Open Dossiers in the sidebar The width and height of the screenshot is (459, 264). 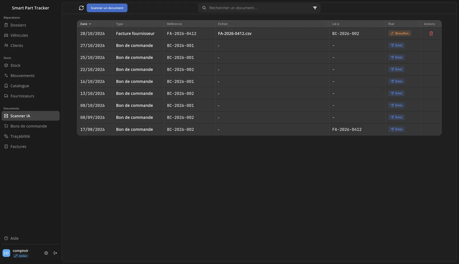[x=31, y=25]
